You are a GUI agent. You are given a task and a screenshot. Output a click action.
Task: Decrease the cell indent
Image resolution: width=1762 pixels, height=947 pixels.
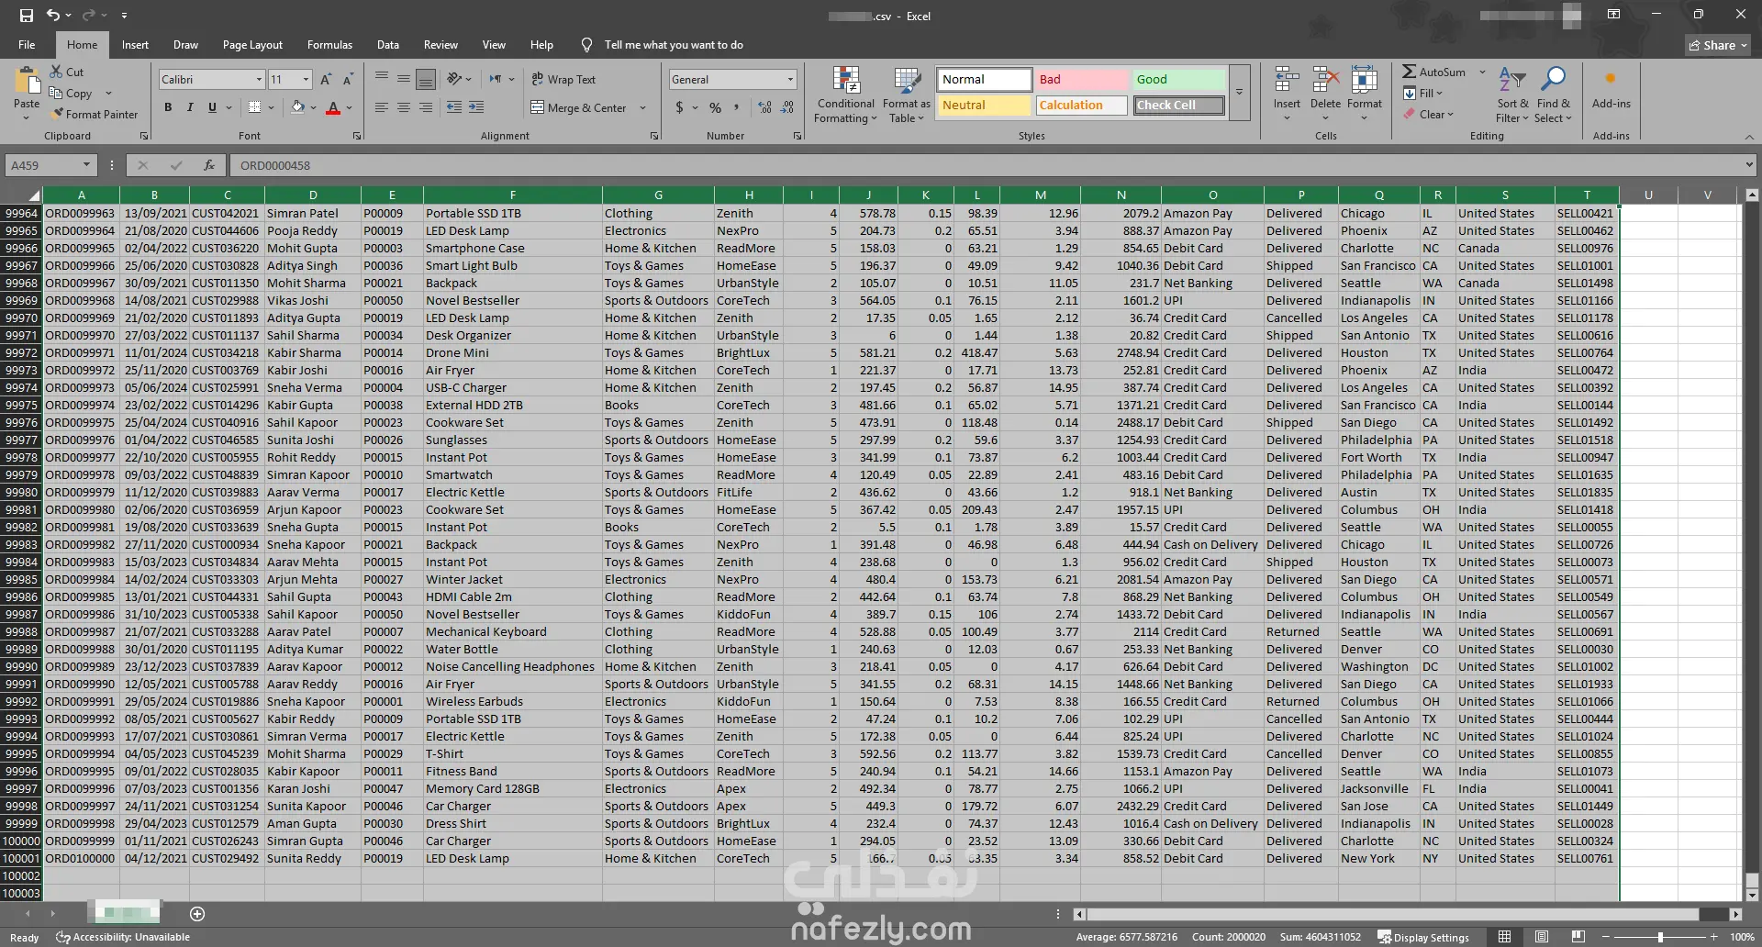coord(453,107)
